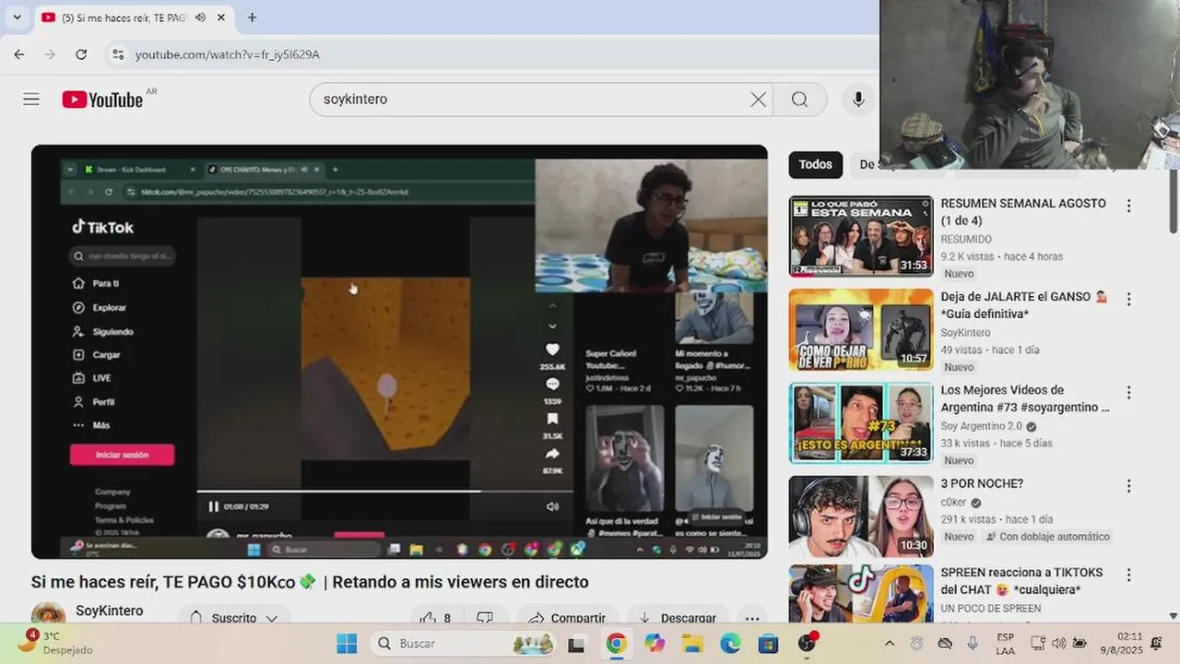This screenshot has width=1180, height=664.
Task: Open more actions ellipsis under video
Action: [x=752, y=618]
